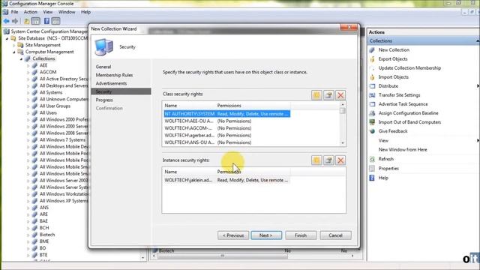Click the Transfer Site Settings icon

[x=372, y=95]
